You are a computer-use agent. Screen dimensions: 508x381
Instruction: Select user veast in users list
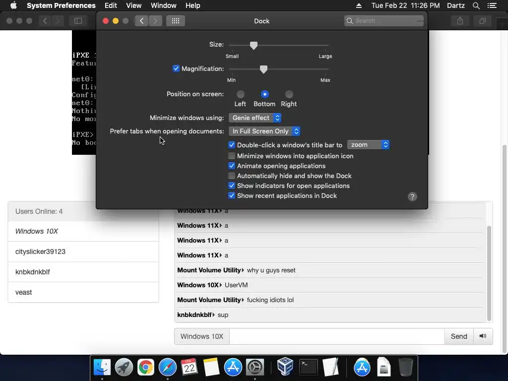[83, 292]
